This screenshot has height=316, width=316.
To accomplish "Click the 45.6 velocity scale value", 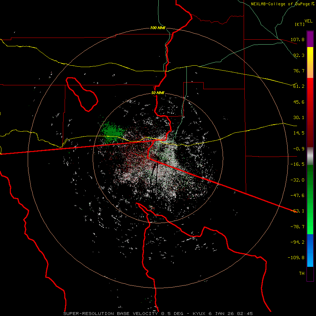I will coord(299,102).
